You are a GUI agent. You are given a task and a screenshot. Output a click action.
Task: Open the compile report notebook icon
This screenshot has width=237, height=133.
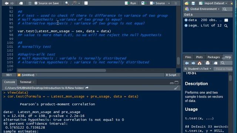point(86,3)
